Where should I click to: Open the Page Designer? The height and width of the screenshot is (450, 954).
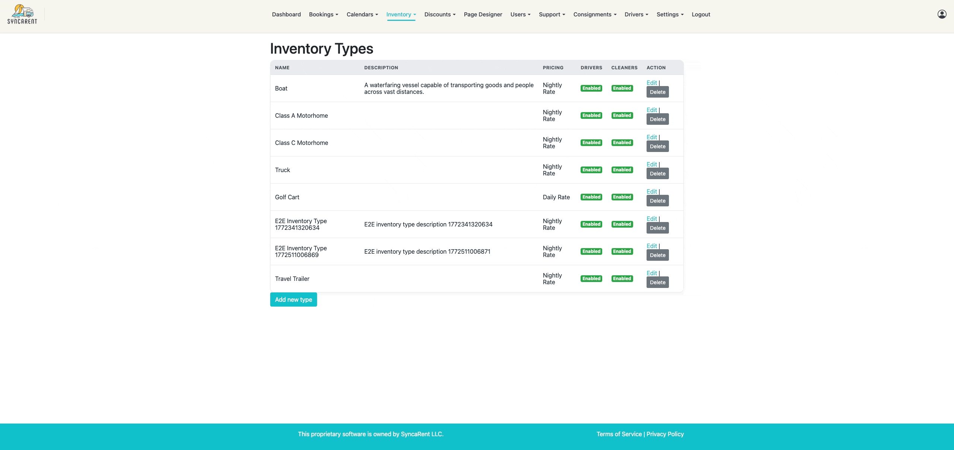click(483, 15)
